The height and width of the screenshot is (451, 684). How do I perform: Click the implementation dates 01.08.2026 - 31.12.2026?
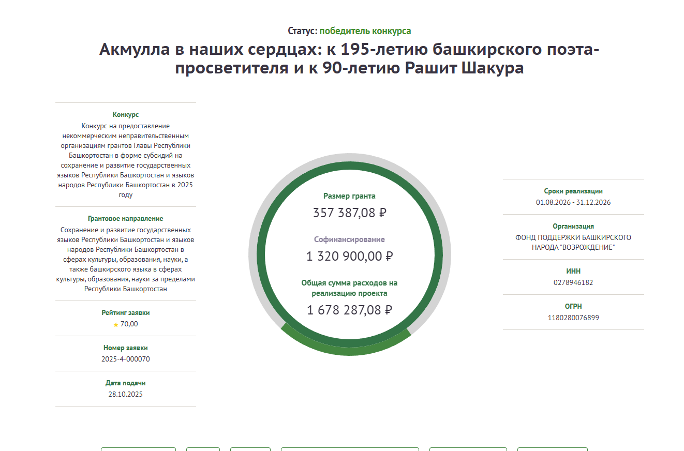[573, 202]
